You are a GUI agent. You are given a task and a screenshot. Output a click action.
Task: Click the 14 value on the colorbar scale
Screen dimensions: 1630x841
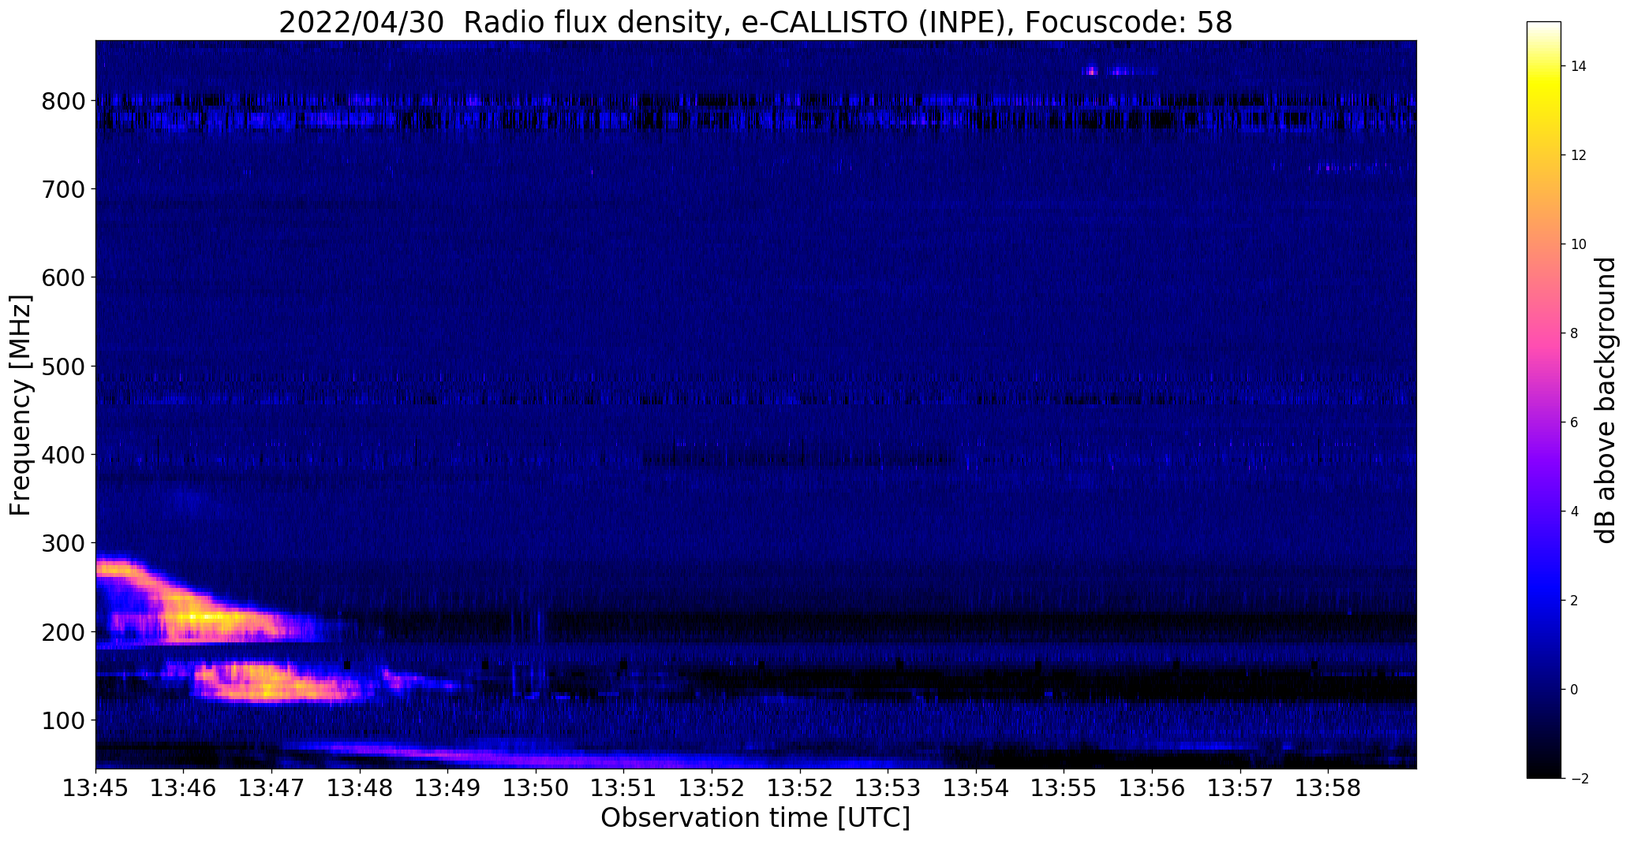(x=1579, y=66)
